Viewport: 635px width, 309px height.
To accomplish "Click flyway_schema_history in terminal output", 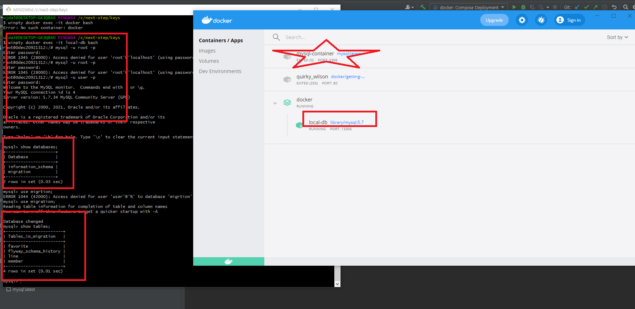I will click(x=34, y=251).
